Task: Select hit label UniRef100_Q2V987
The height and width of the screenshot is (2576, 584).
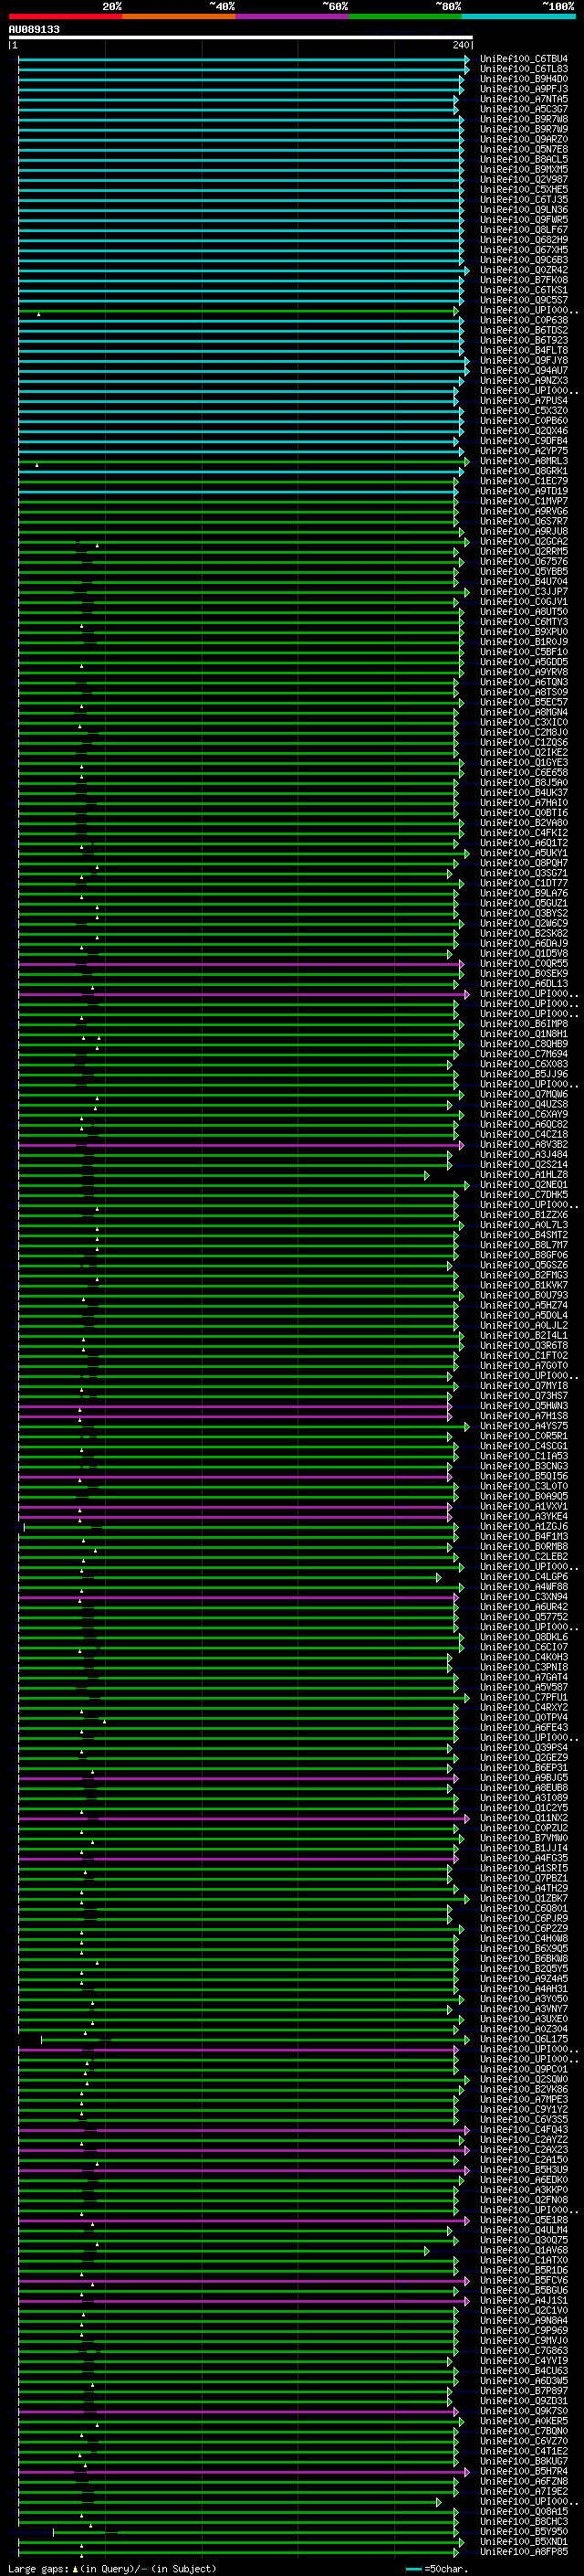Action: 523,180
